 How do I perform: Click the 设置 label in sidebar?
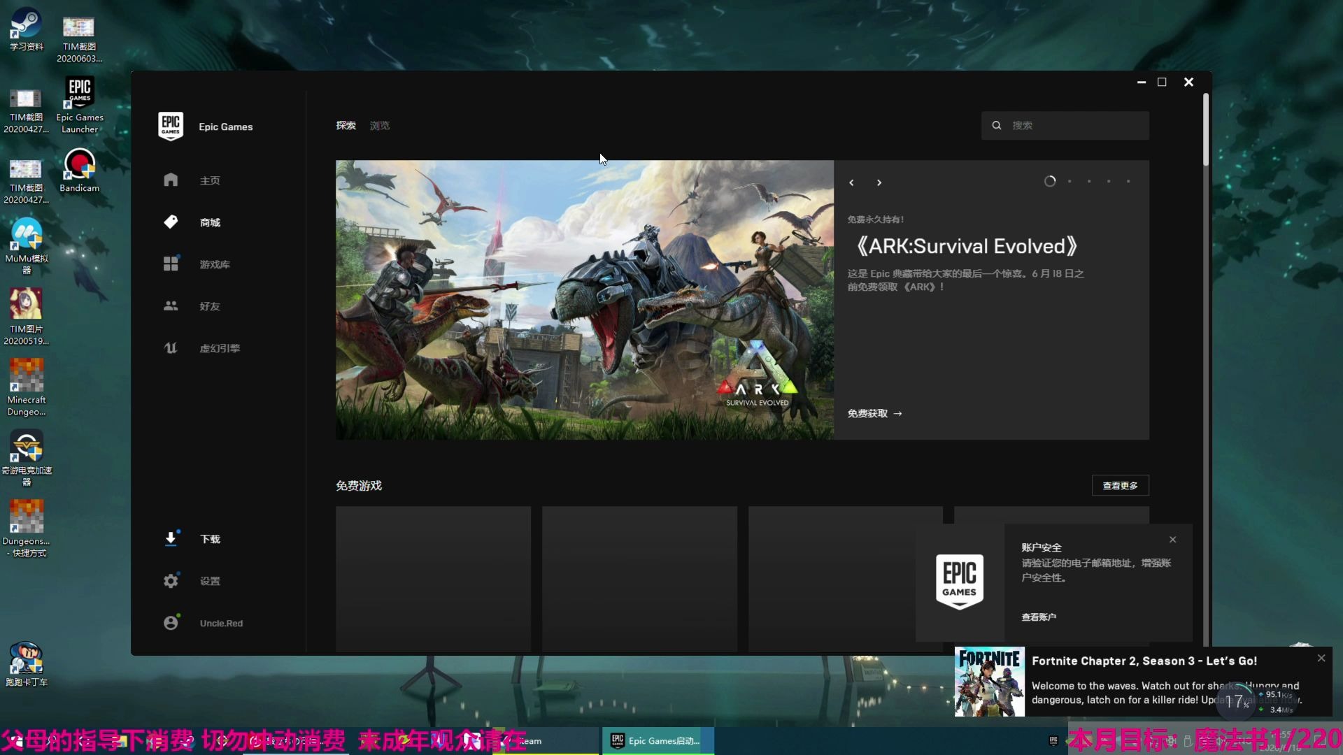(x=210, y=581)
